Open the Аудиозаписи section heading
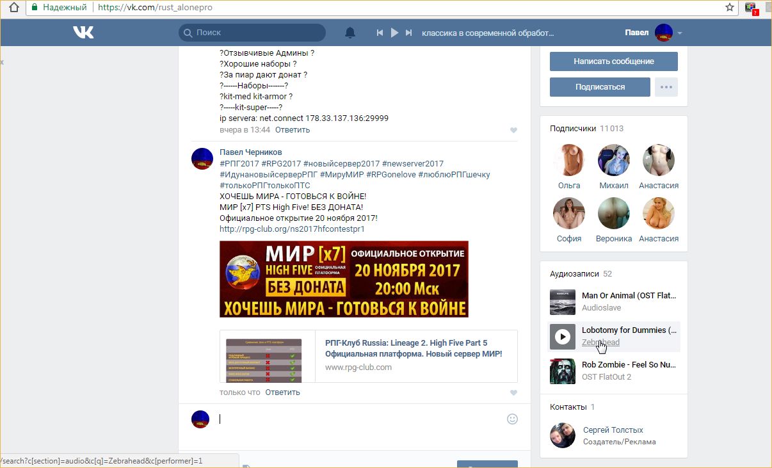 pyautogui.click(x=581, y=274)
